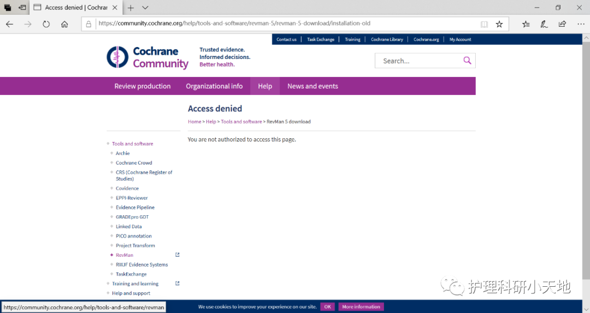Click the Cochrane Community logo
This screenshot has height=313, width=590.
tap(147, 57)
